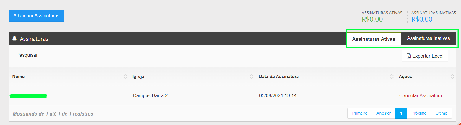Go to the Primeiro page

[x=360, y=113]
